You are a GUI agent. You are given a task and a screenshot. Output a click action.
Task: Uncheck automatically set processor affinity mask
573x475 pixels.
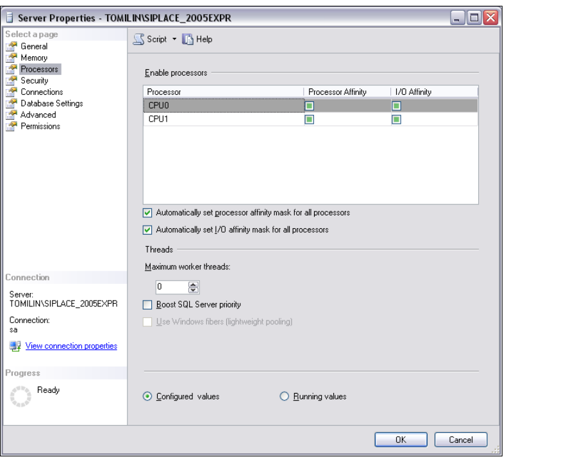[x=147, y=213]
